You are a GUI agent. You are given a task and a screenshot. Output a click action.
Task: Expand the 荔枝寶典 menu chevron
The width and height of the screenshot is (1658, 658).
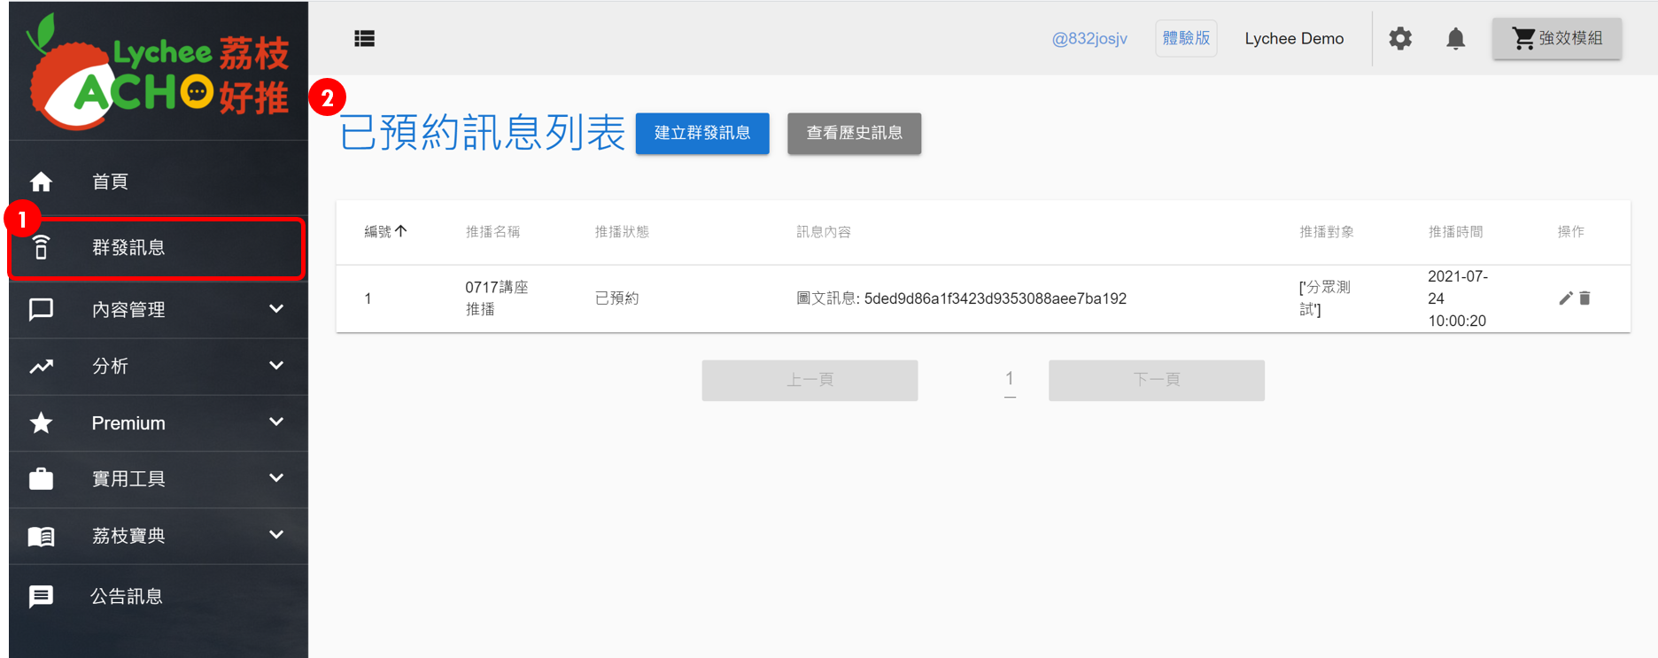(x=276, y=535)
